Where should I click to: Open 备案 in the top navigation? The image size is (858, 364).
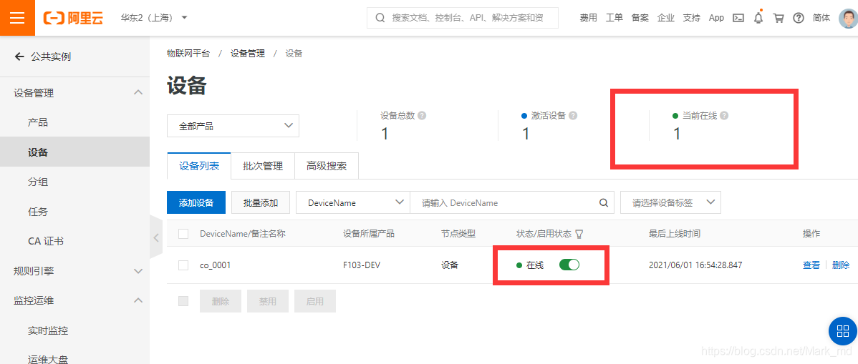640,17
